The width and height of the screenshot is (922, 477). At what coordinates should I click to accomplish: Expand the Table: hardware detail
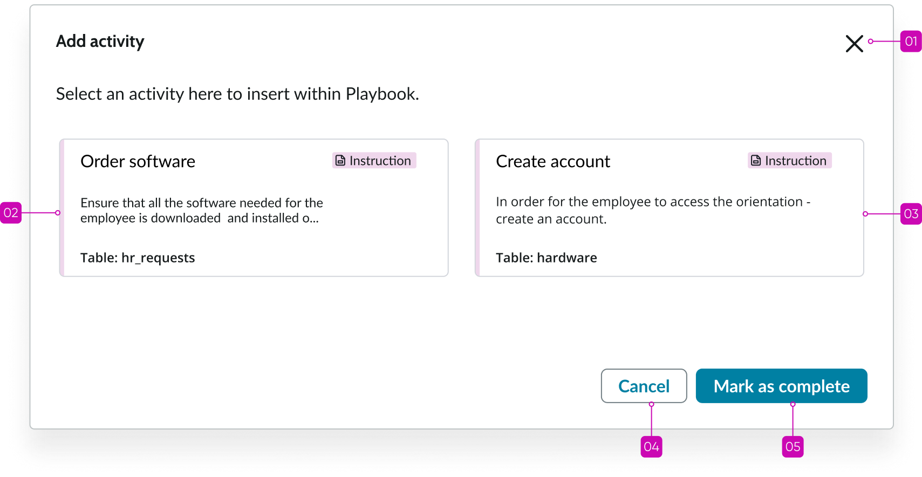point(547,258)
